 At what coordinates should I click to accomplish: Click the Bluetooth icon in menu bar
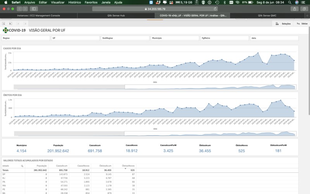tap(224, 2)
